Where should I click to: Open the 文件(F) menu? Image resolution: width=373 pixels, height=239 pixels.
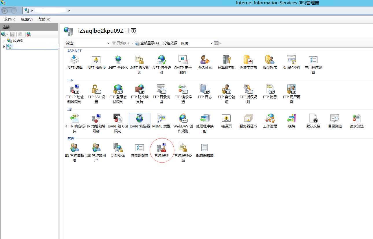(x=10, y=19)
